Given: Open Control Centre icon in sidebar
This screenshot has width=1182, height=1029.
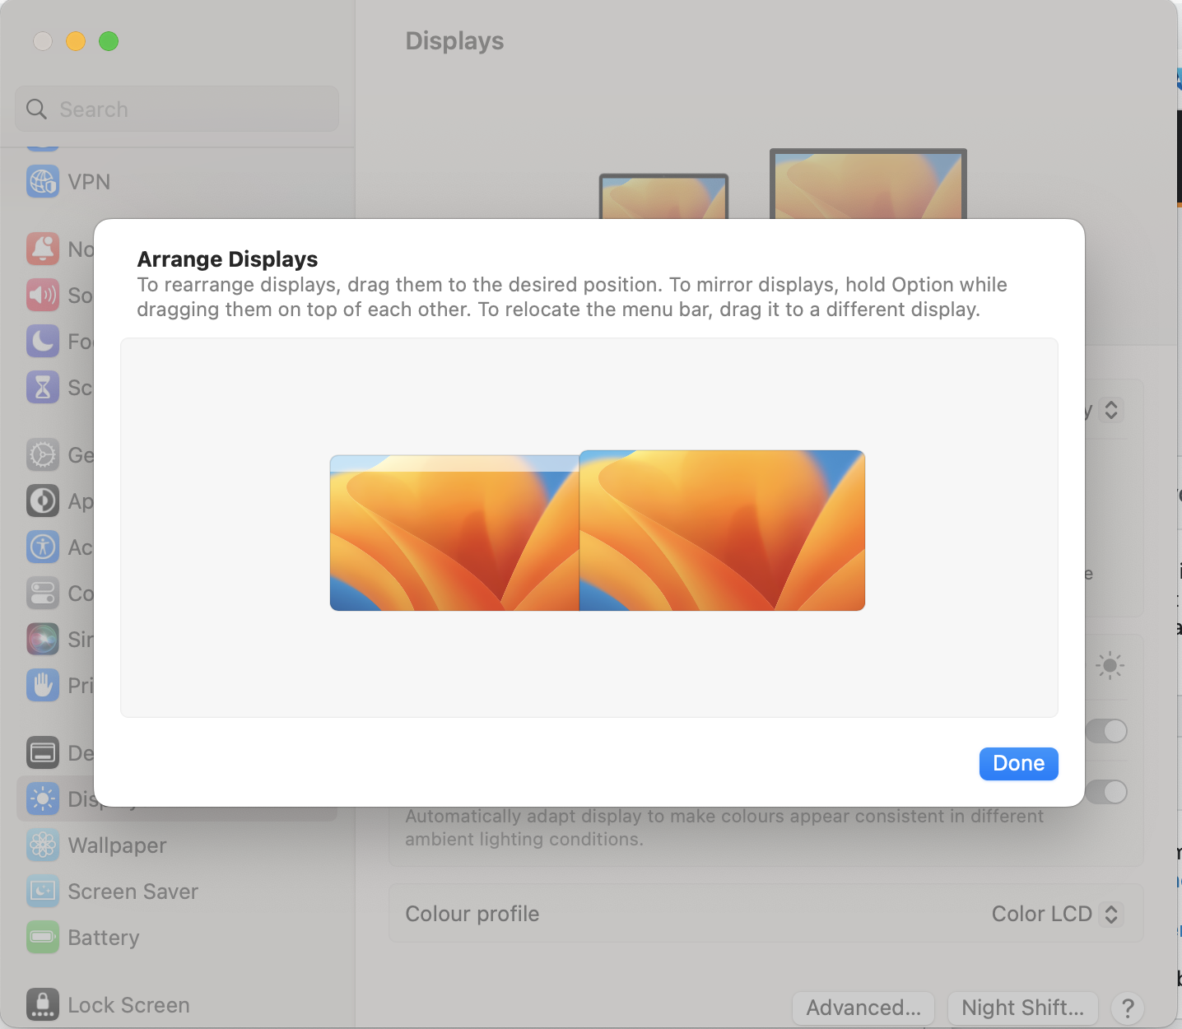Looking at the screenshot, I should point(43,593).
